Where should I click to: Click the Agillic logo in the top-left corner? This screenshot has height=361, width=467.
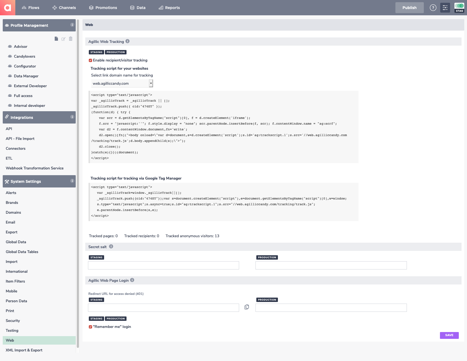click(x=8, y=7)
